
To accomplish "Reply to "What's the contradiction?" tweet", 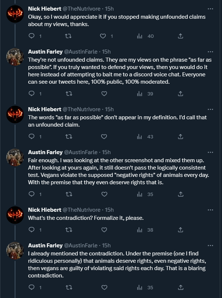I will [32, 230].
